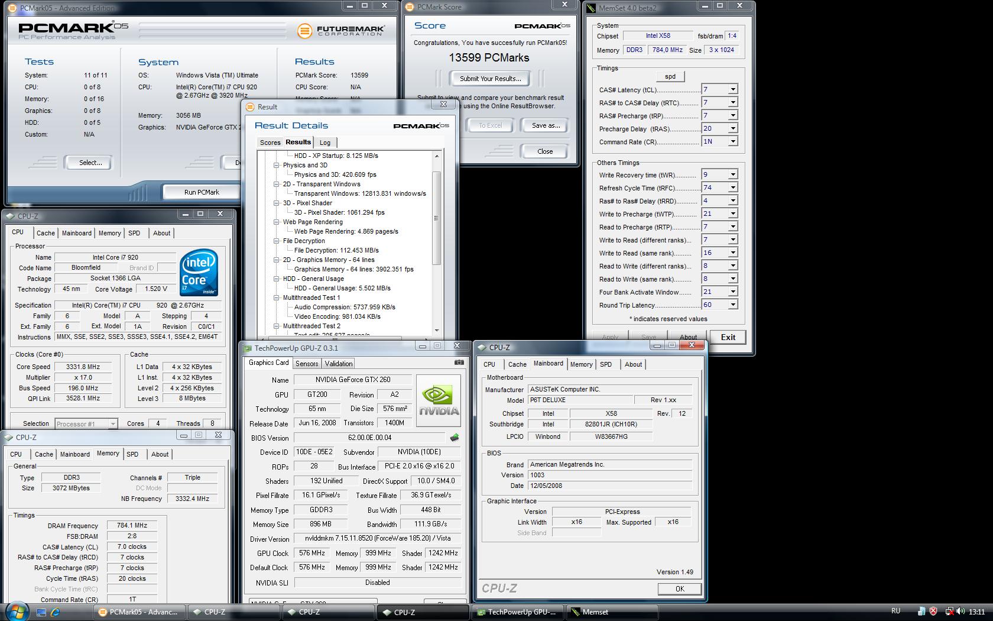Open the CAS# Latency (tCL) dropdown

[x=732, y=89]
